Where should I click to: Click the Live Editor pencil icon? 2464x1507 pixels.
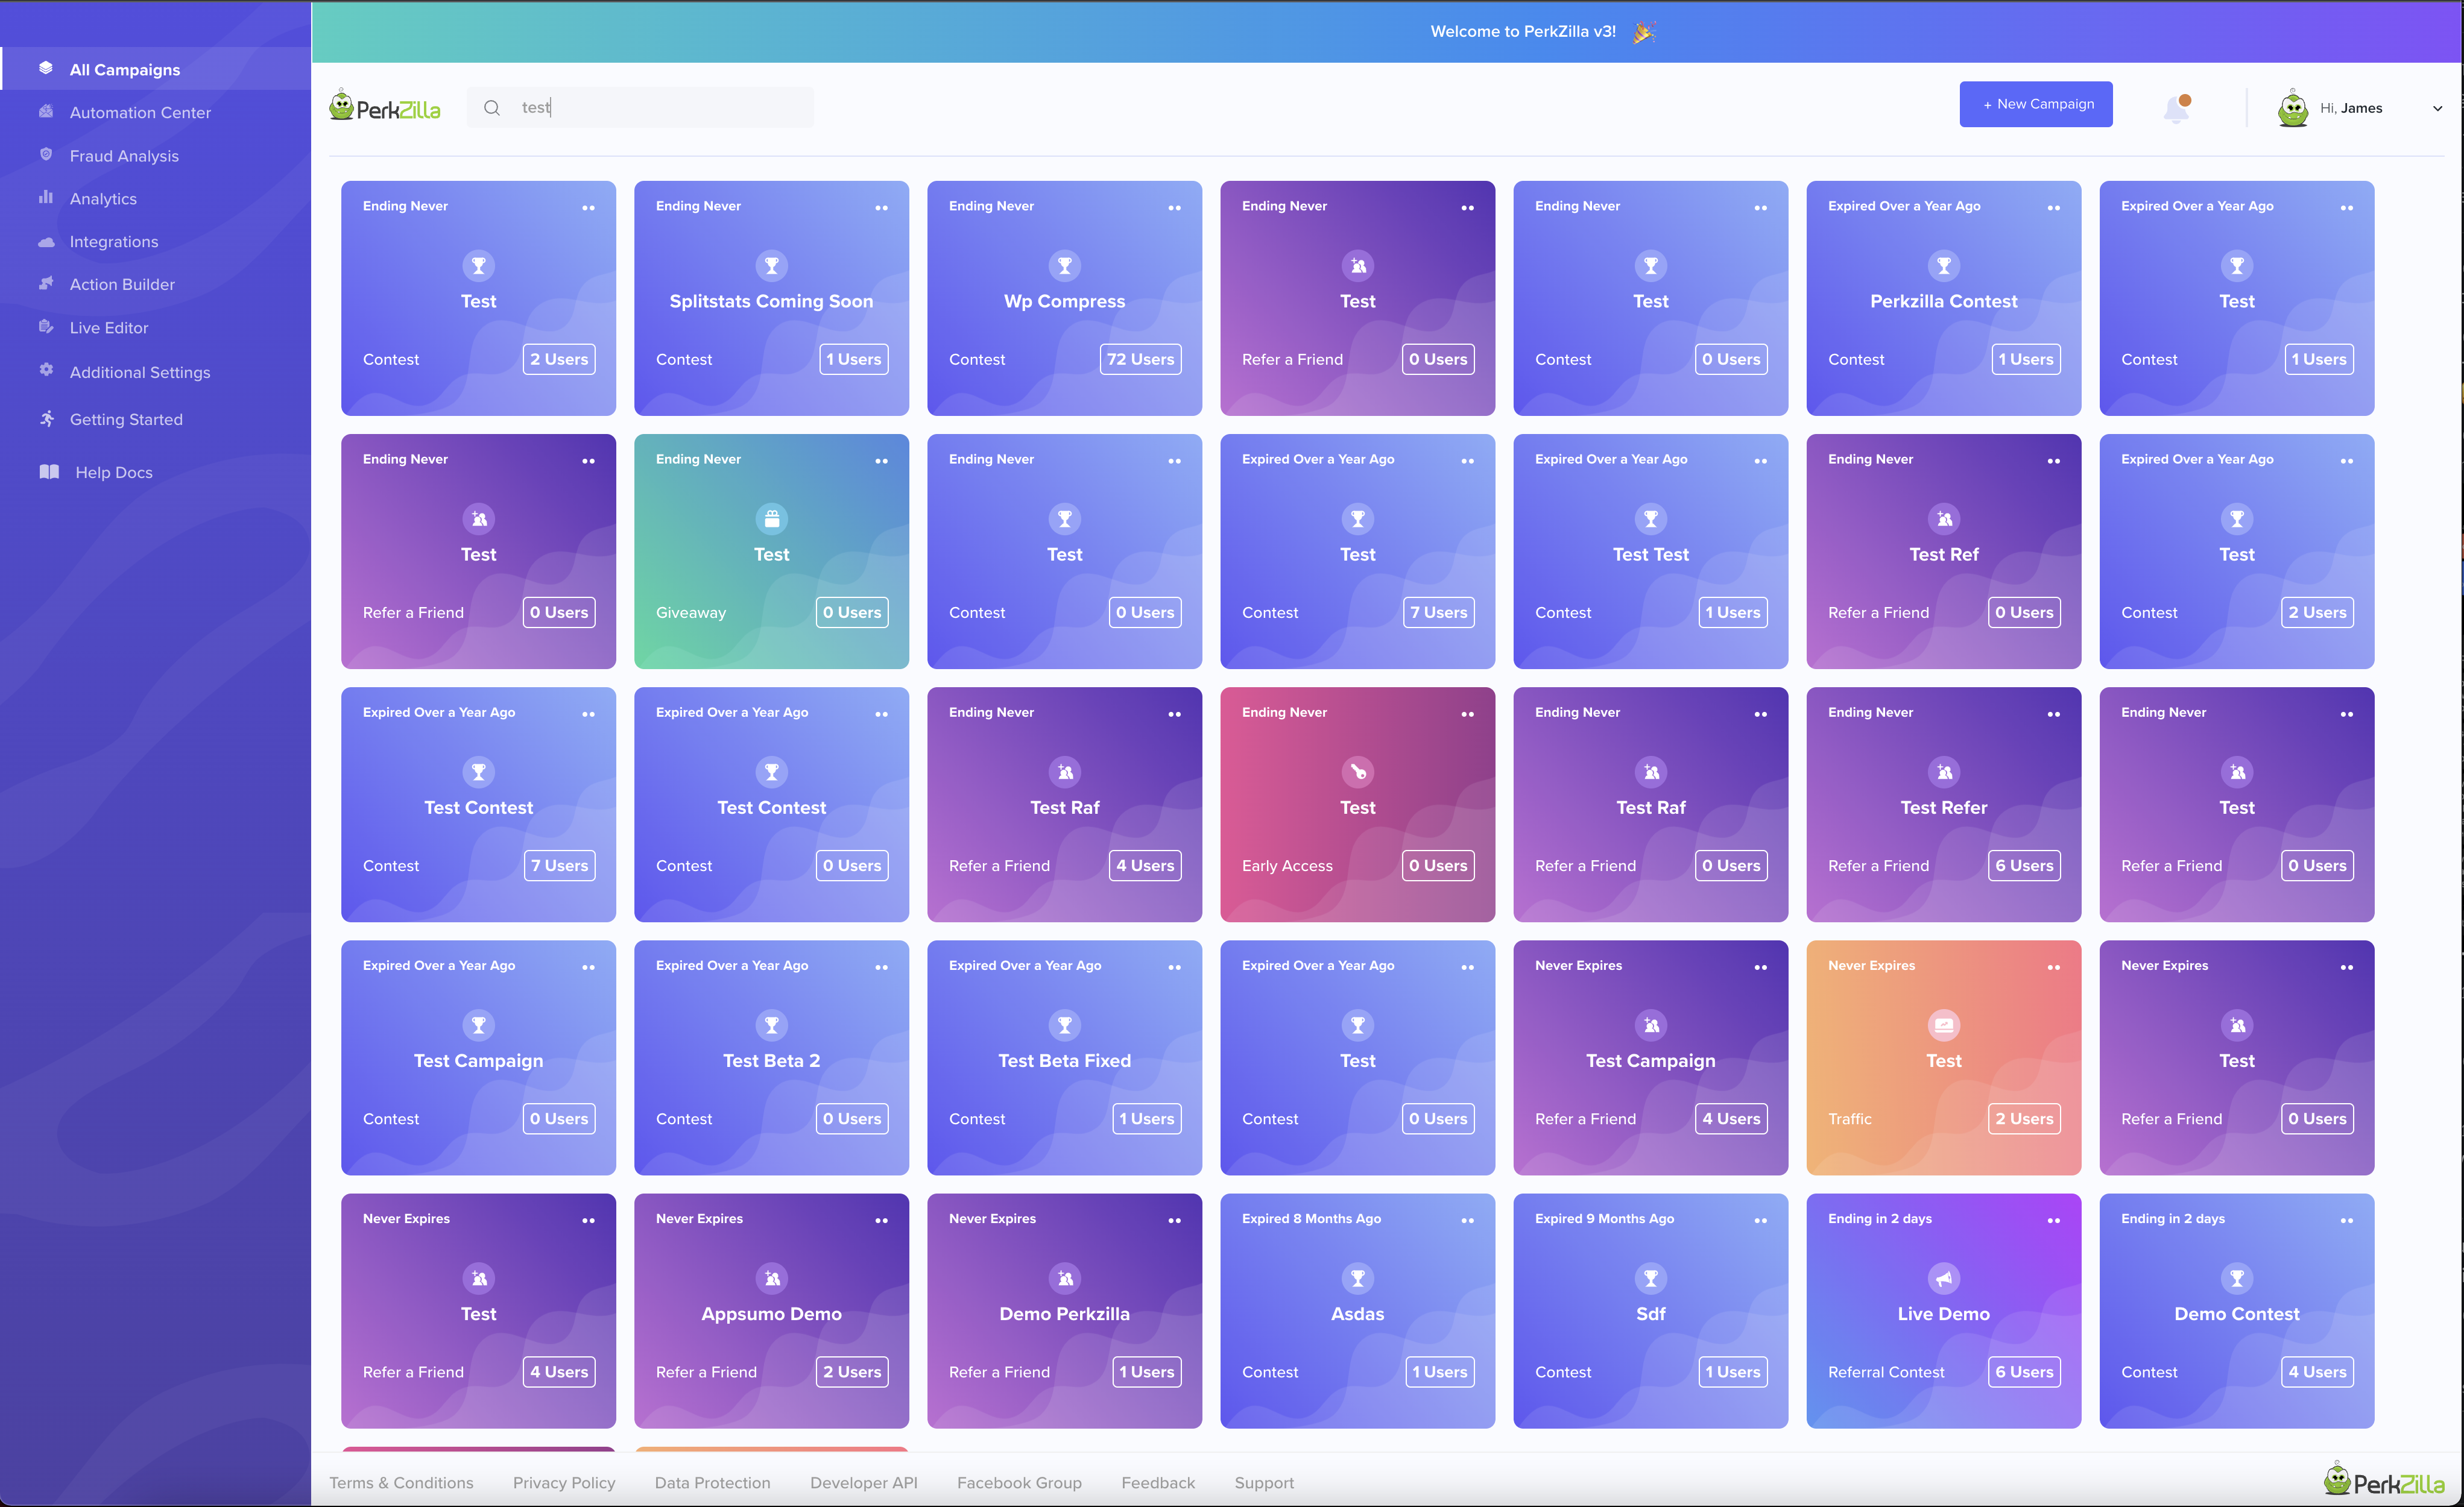pos(46,327)
